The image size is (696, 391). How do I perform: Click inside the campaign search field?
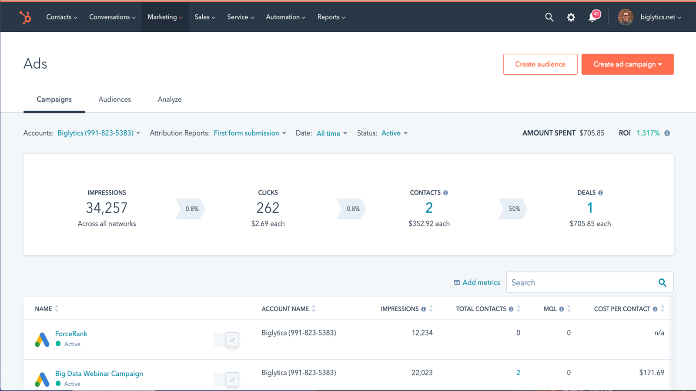pyautogui.click(x=579, y=282)
